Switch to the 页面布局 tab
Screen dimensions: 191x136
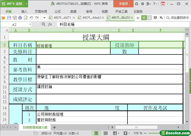tap(41, 11)
